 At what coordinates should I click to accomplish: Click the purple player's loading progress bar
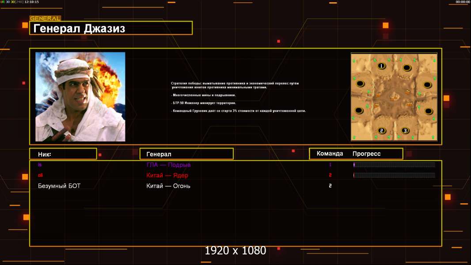[394, 164]
